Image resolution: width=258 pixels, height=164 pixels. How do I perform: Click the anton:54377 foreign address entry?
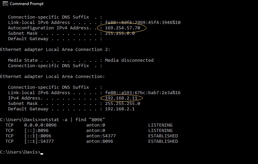[x=101, y=136]
